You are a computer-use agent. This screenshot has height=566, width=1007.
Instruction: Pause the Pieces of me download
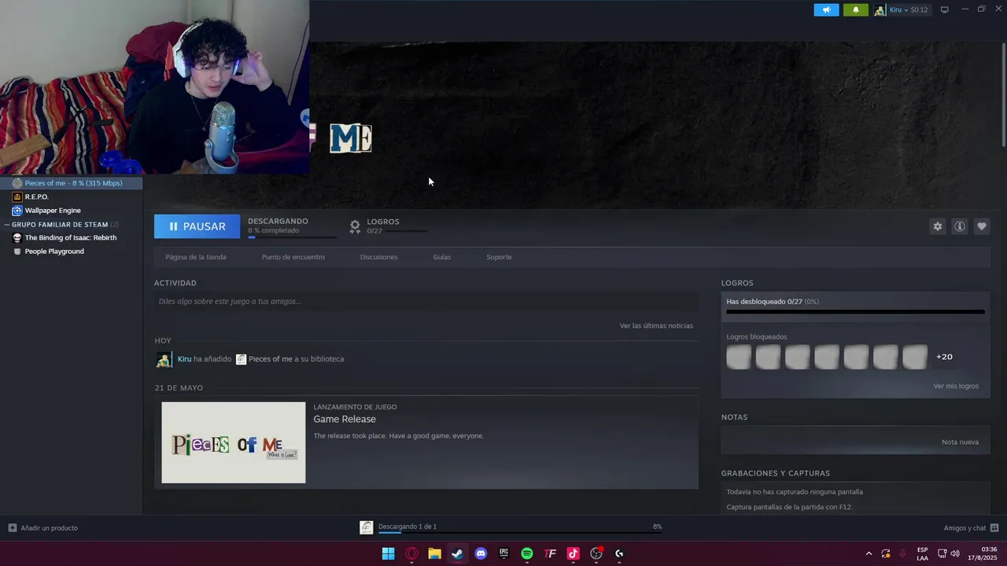pos(197,226)
